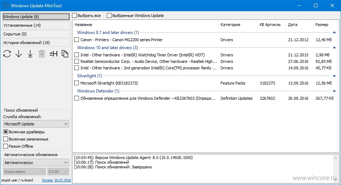The width and height of the screenshot is (341, 185).
Task: Open the 03:00 time dropdown
Action: 58,172
